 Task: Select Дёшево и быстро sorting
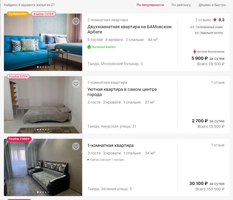(212, 5)
